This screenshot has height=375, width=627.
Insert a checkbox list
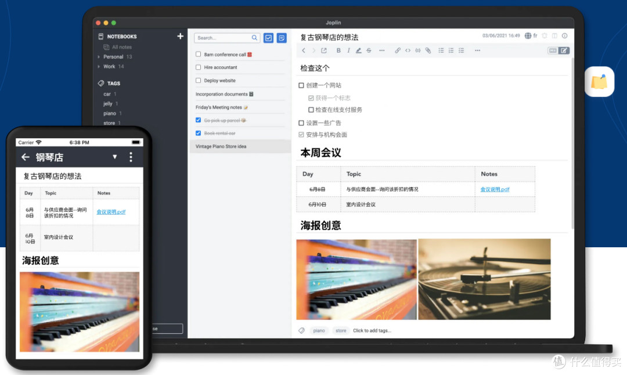[462, 51]
